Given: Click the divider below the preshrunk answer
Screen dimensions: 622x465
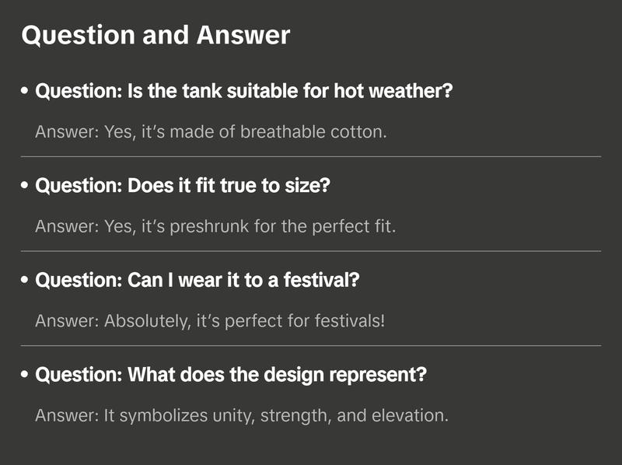Looking at the screenshot, I should (311, 251).
